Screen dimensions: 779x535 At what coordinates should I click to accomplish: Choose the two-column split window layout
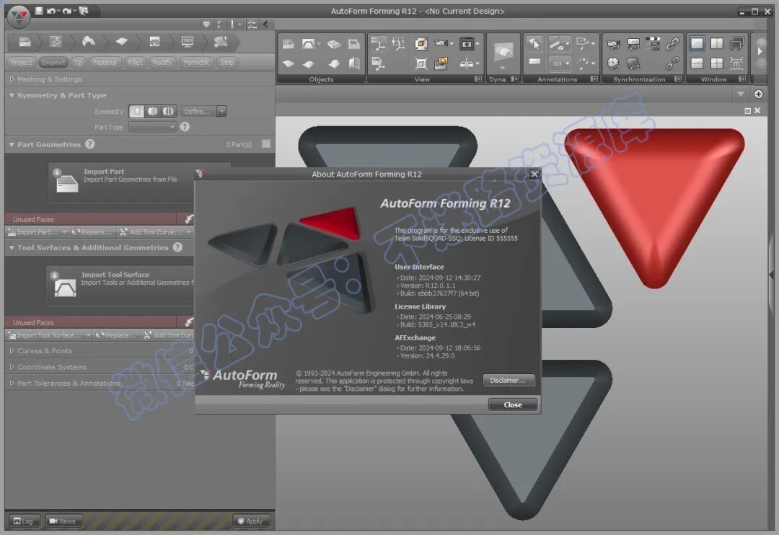pyautogui.click(x=716, y=44)
